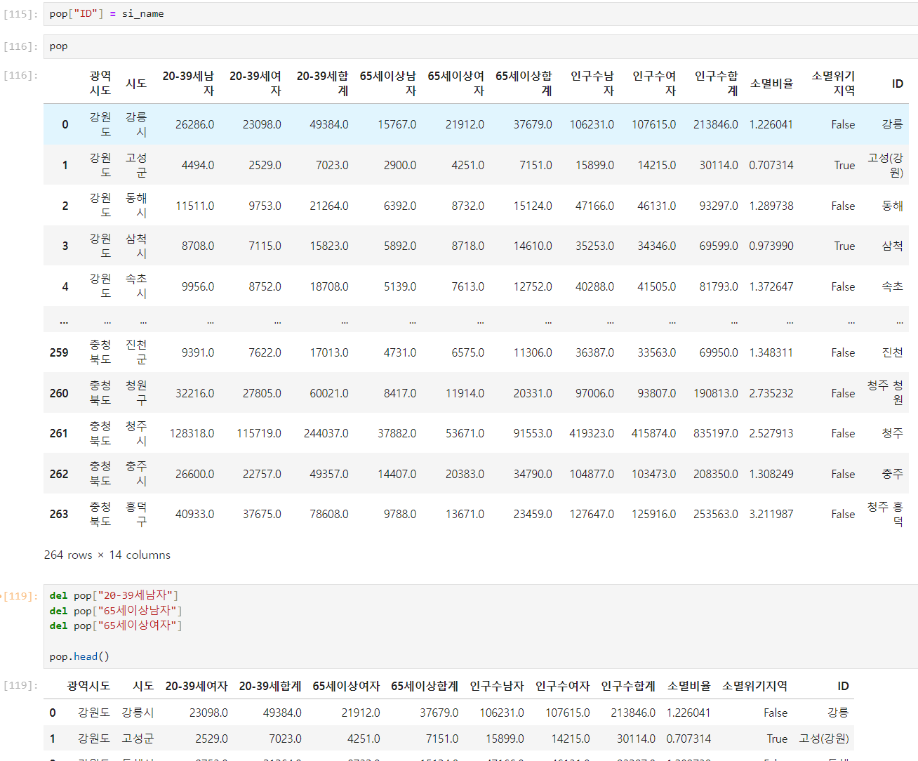Click the value 21912.0 in the pop.head() output
The image size is (918, 761).
pos(361,713)
